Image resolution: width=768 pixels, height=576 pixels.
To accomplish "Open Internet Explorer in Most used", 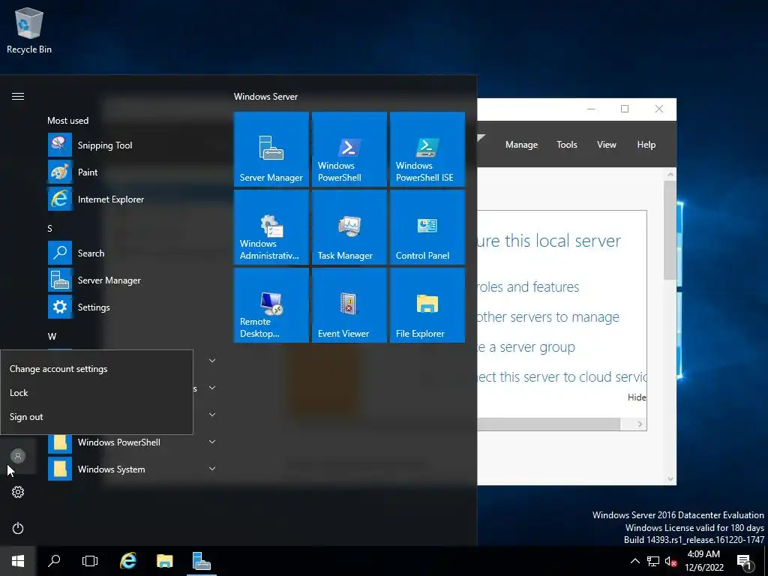I will (132, 199).
